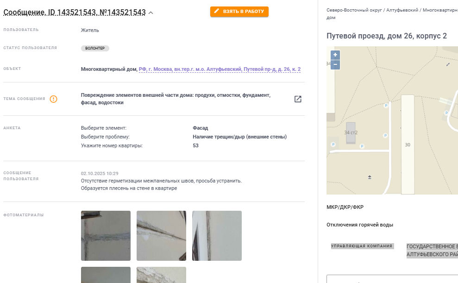Open the first facade photo thumbnail

(106, 236)
